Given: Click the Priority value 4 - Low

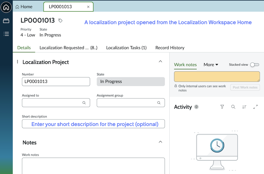Looking at the screenshot, I should click(x=28, y=35).
